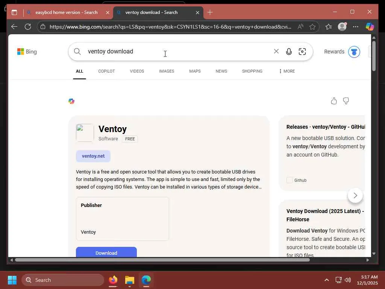
Task: Expand the MORE search categories menu
Action: (287, 71)
